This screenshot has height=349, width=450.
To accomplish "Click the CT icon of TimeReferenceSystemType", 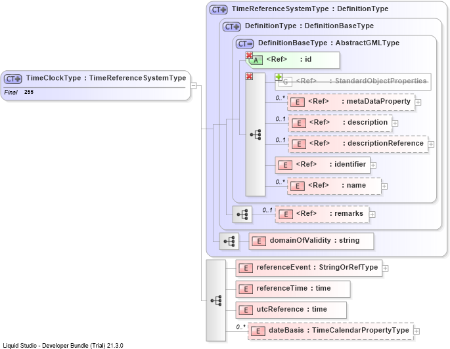I will 218,9.
